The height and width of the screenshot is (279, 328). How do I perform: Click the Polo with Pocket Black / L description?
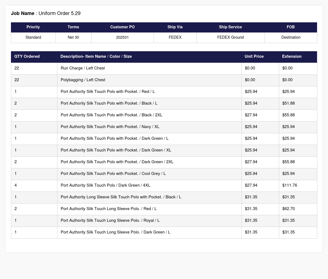[109, 103]
